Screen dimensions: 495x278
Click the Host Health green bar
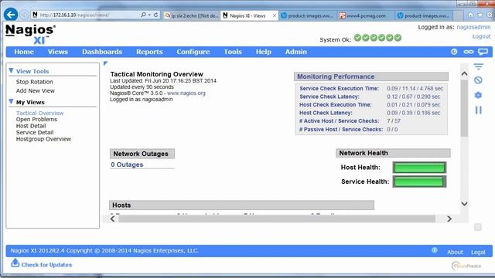point(419,168)
